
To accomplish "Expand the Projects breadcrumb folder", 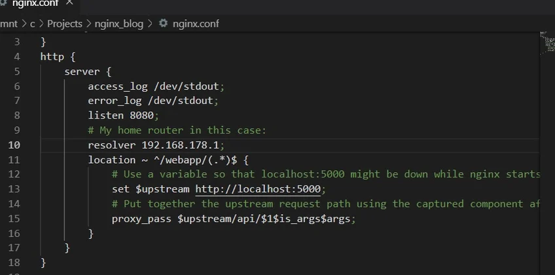I will 65,24.
